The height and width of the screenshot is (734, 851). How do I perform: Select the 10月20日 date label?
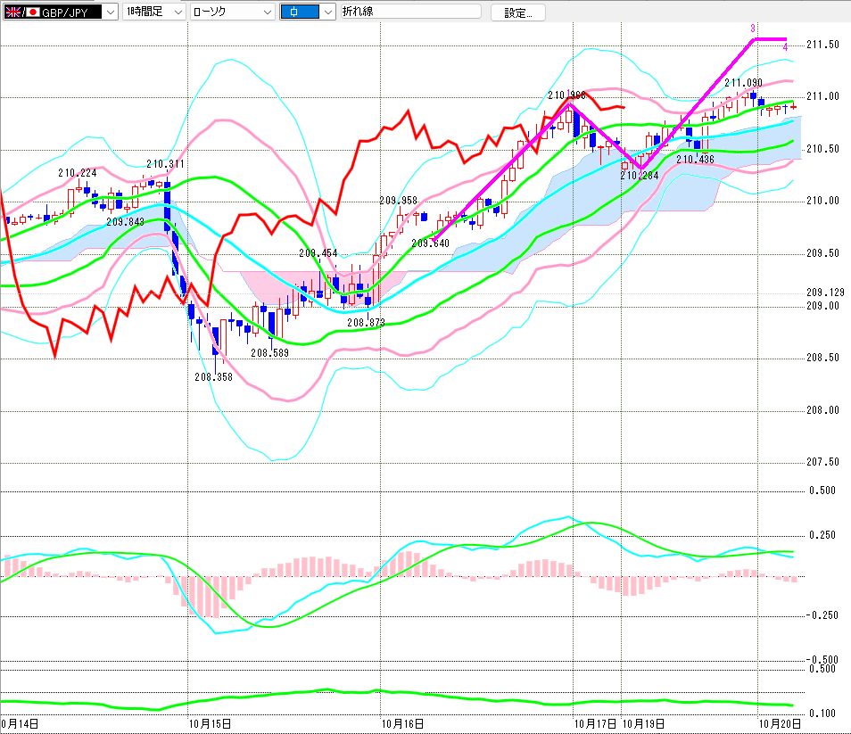(780, 723)
